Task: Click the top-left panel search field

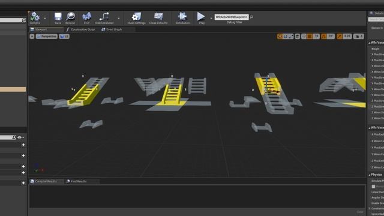Action: click(x=11, y=20)
